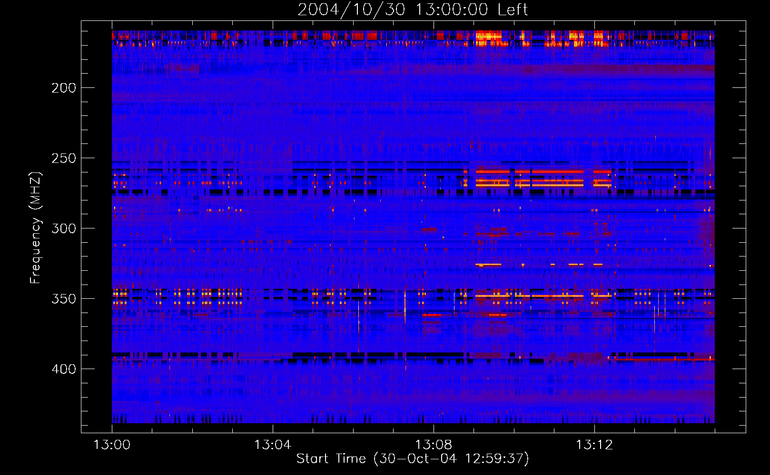Click the 'Start Time (30-Oct-04 12:59:37)' label
The image size is (770, 475).
[413, 459]
